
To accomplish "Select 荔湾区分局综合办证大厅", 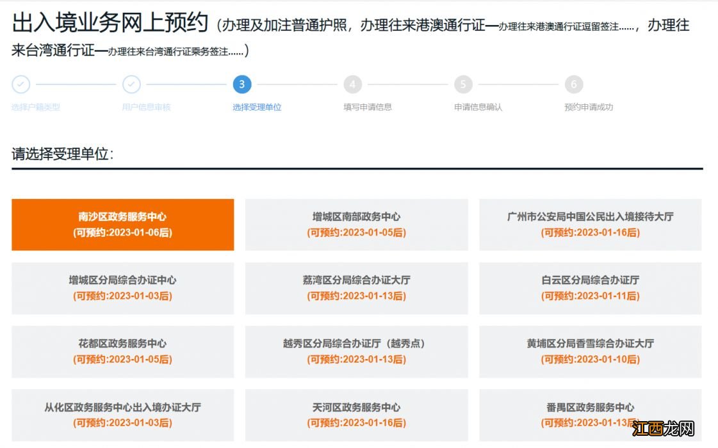I will tap(356, 288).
